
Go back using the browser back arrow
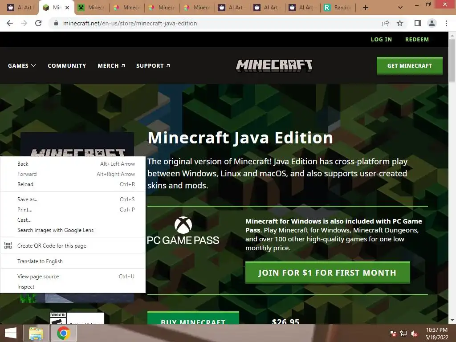coord(10,23)
